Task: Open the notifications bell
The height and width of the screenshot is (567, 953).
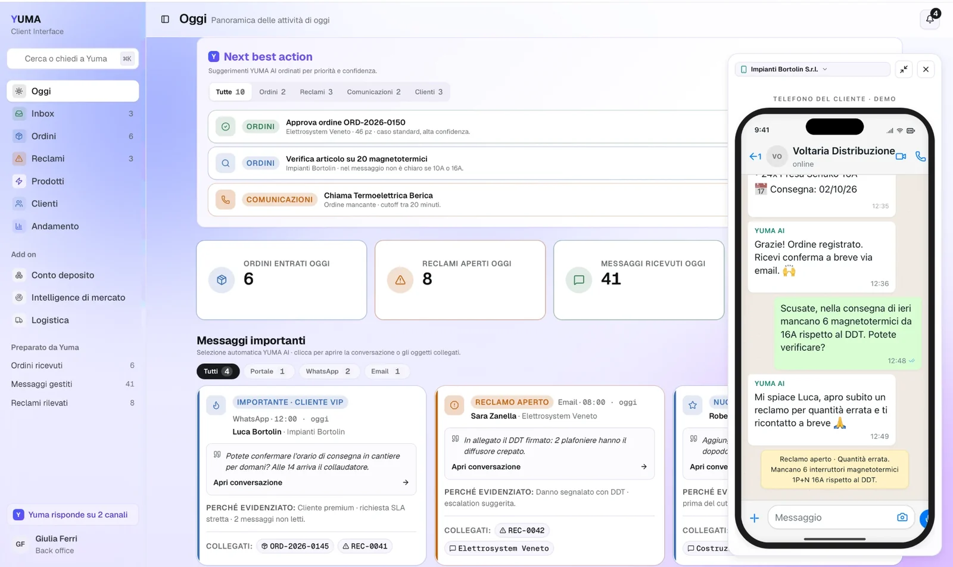Action: (x=930, y=19)
